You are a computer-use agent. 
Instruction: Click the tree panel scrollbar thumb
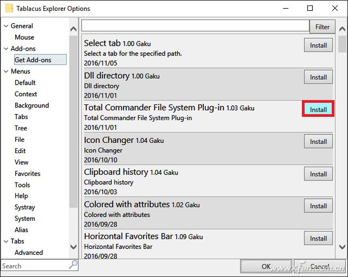pyautogui.click(x=73, y=122)
